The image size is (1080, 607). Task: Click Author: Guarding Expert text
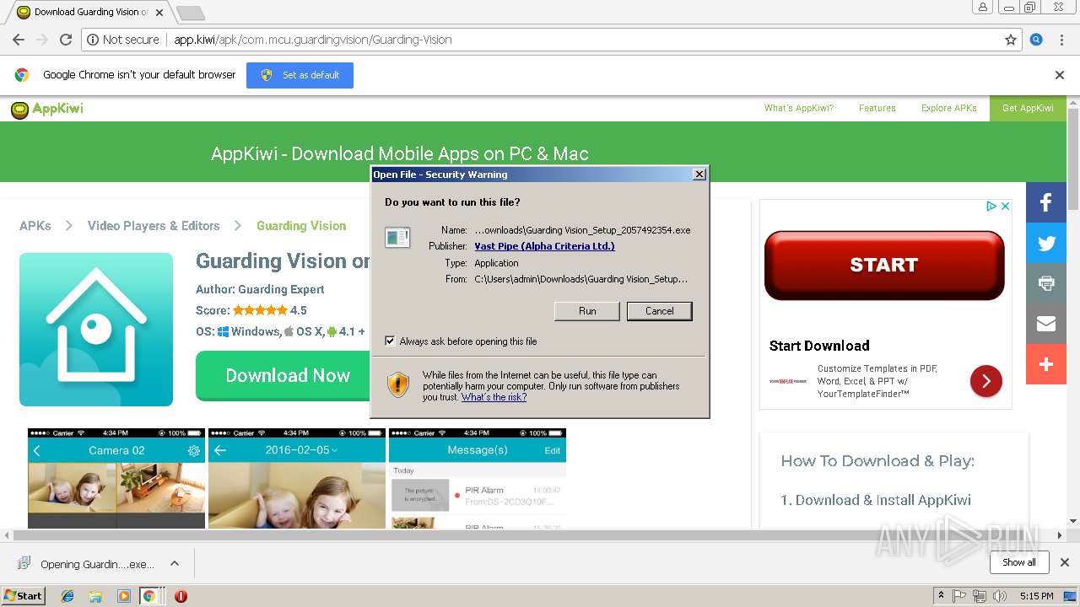pyautogui.click(x=260, y=289)
